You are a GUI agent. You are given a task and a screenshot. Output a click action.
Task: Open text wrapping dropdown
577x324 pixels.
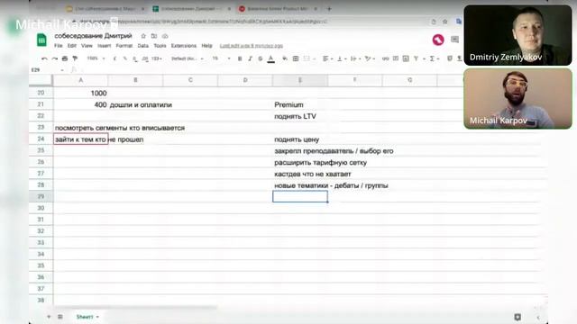[x=355, y=58]
